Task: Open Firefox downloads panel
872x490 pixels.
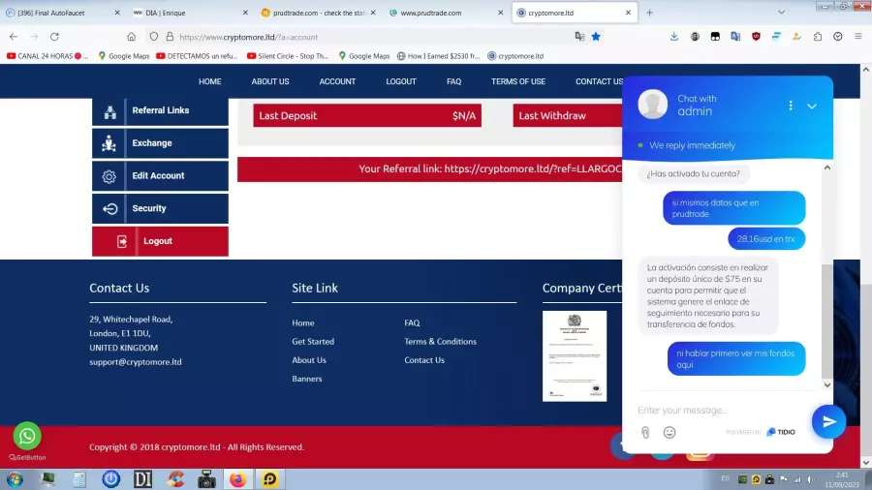Action: (674, 37)
